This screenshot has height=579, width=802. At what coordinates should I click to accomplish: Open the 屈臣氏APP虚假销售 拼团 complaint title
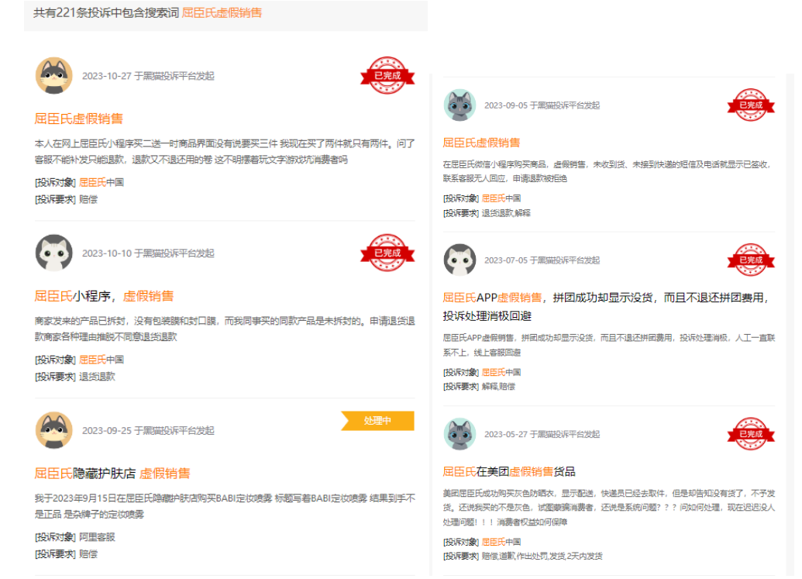tap(604, 298)
